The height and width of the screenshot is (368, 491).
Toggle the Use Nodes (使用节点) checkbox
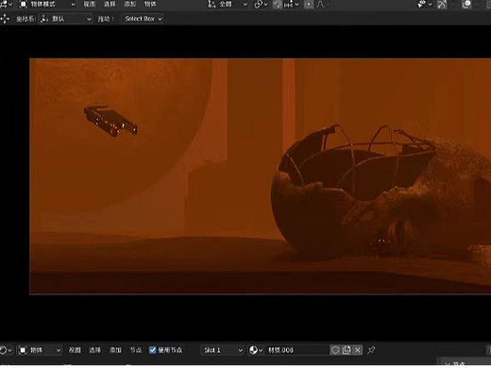(153, 350)
